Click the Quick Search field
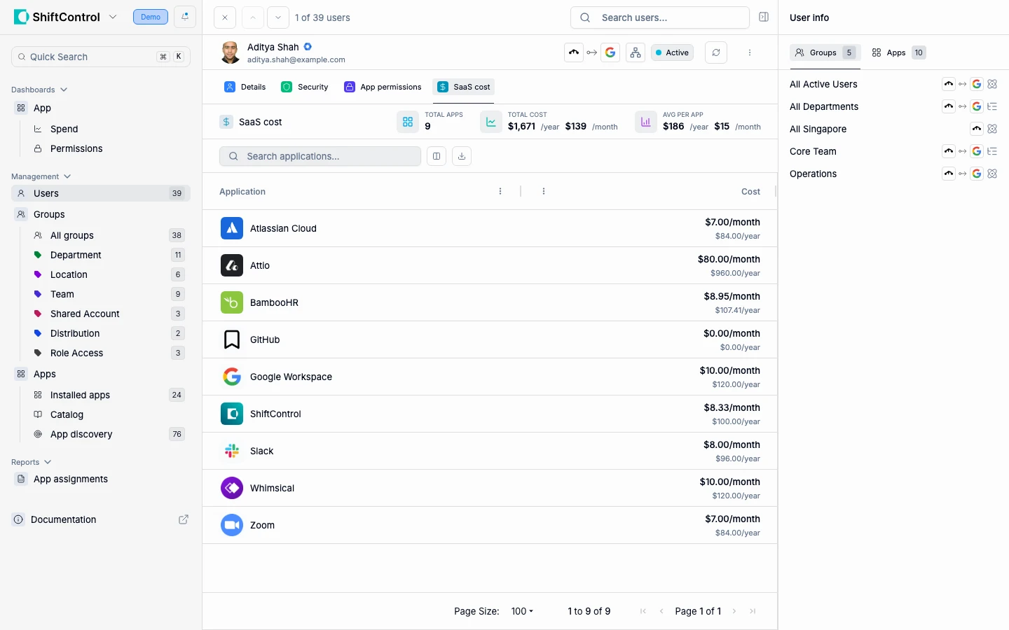This screenshot has width=1009, height=630. 101,57
